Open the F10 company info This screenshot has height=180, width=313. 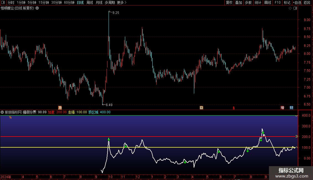(x=278, y=2)
